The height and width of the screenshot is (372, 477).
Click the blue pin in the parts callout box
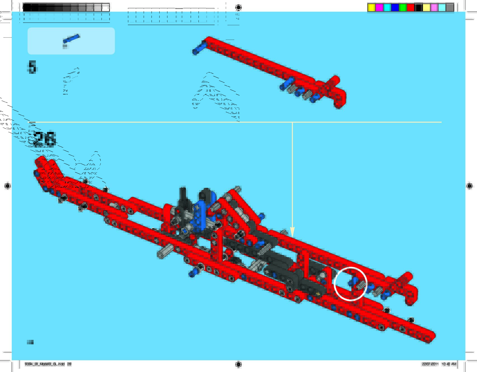(x=71, y=39)
